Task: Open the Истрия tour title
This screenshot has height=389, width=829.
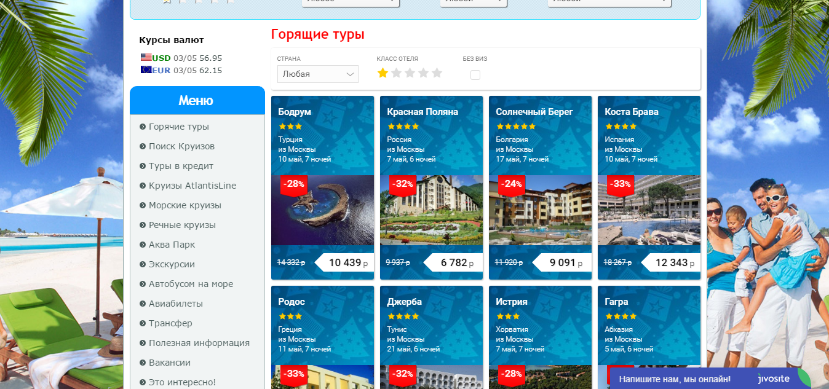Action: coord(512,302)
